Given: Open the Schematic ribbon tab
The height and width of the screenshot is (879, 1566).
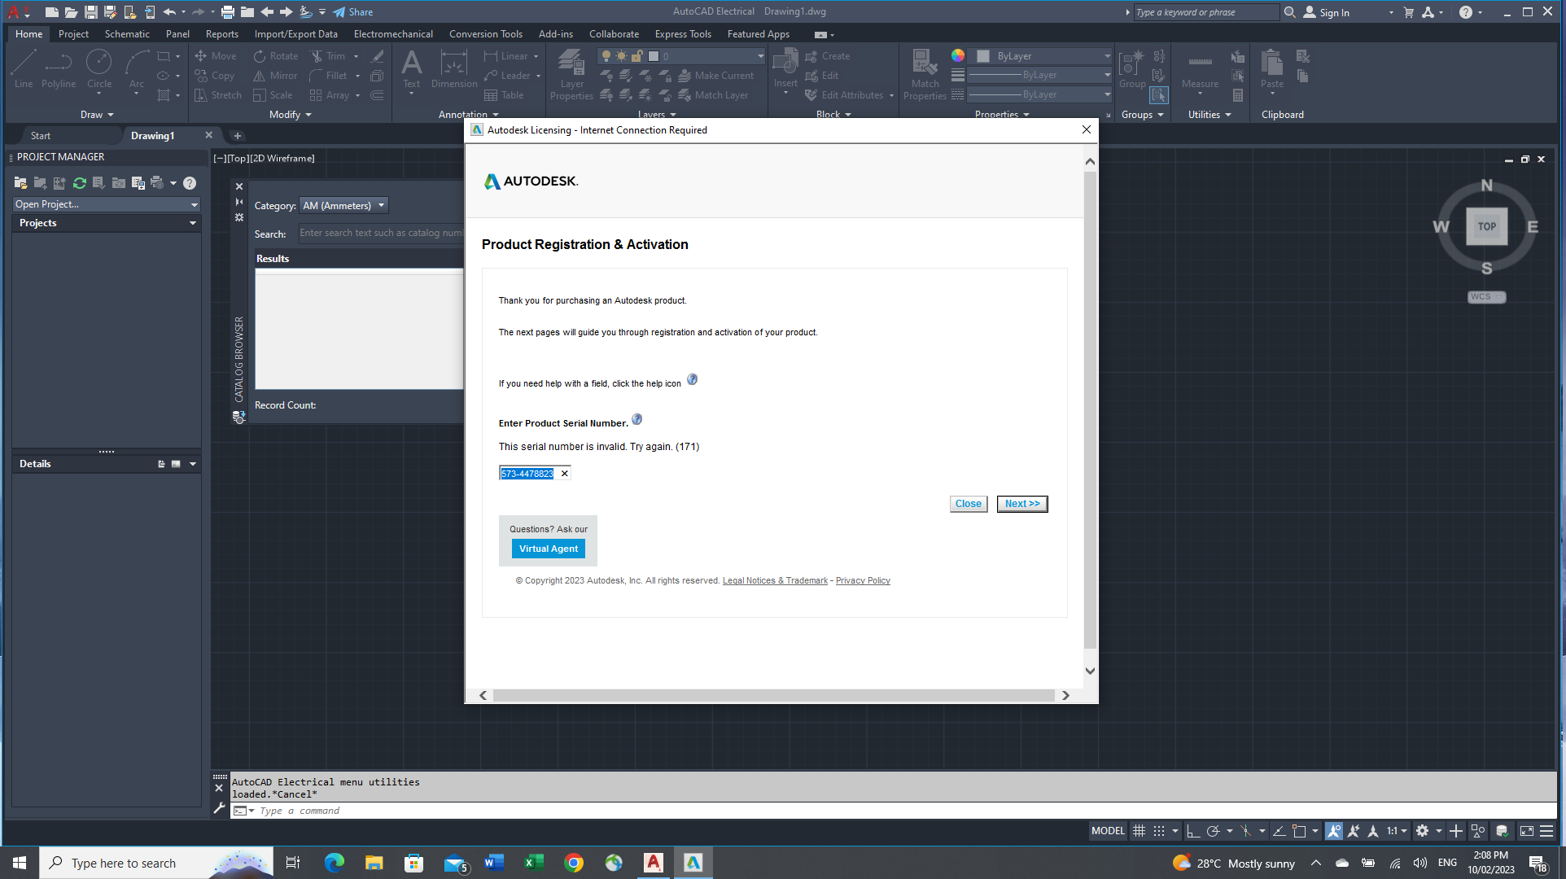Looking at the screenshot, I should point(127,34).
